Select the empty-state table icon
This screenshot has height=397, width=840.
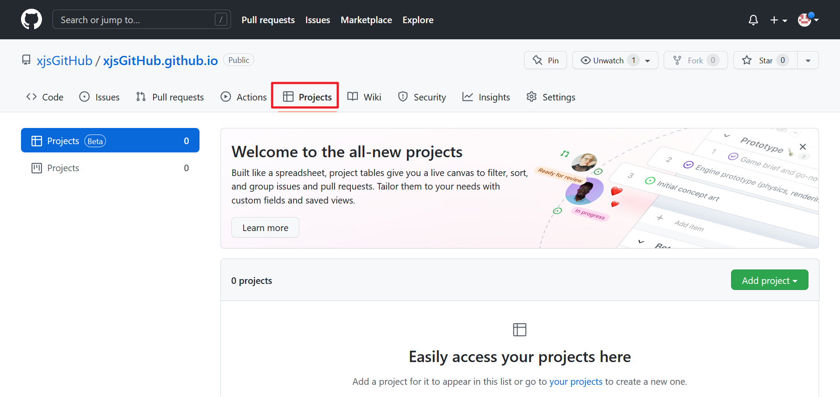coord(520,330)
